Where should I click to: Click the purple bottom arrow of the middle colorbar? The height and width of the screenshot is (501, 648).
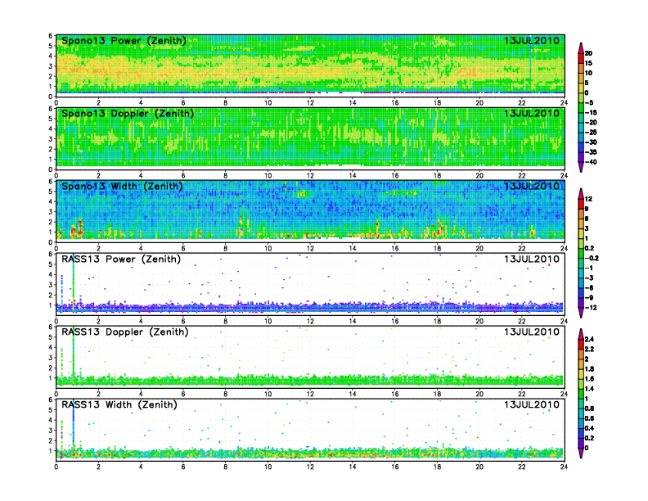click(581, 313)
